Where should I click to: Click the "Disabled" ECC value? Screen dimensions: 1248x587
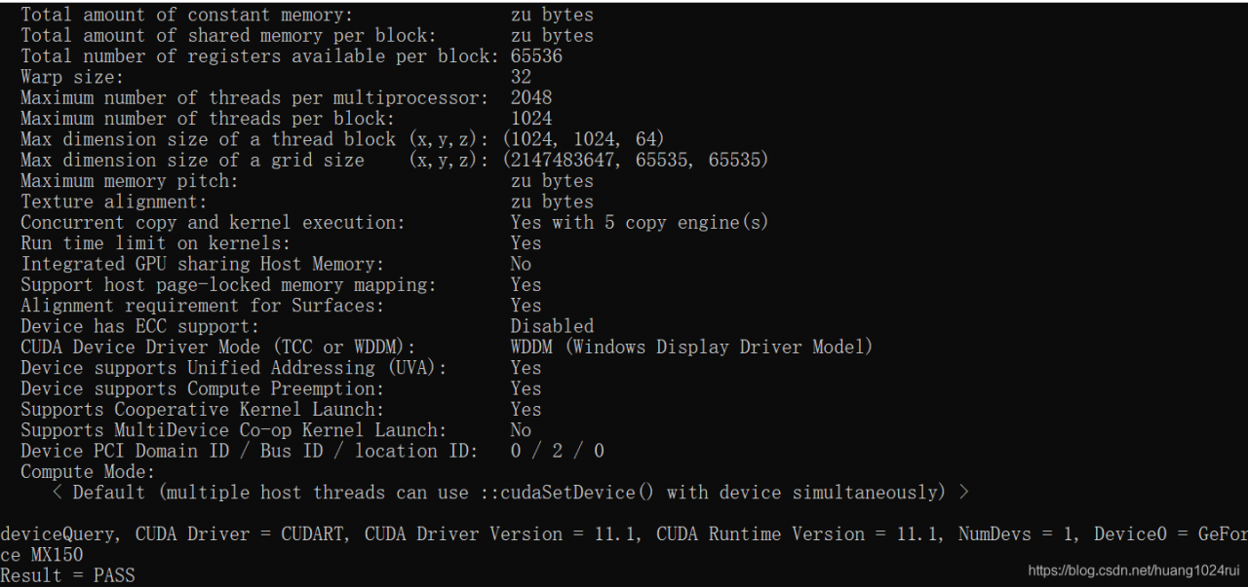tap(552, 326)
